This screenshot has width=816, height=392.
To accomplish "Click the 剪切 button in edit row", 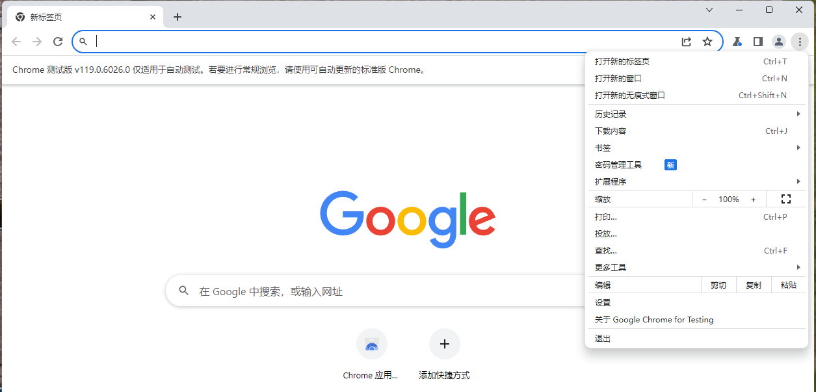I will pyautogui.click(x=718, y=285).
